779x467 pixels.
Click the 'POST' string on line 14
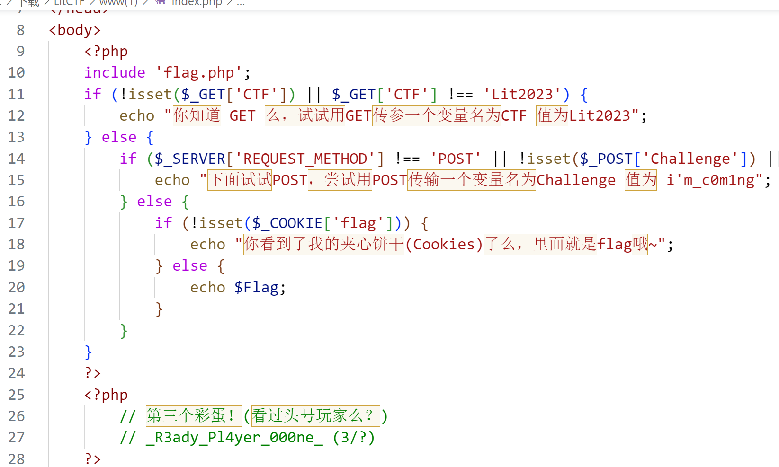[456, 159]
